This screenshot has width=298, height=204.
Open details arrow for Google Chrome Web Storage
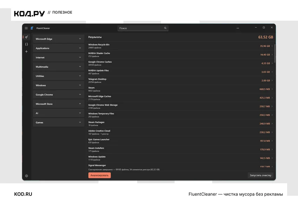[x=272, y=106]
